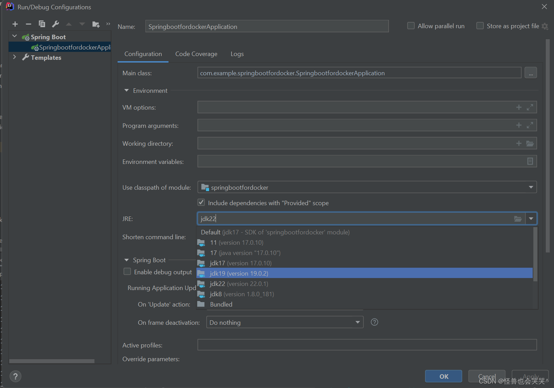Switch to the Logs tab
This screenshot has height=388, width=554.
[237, 54]
